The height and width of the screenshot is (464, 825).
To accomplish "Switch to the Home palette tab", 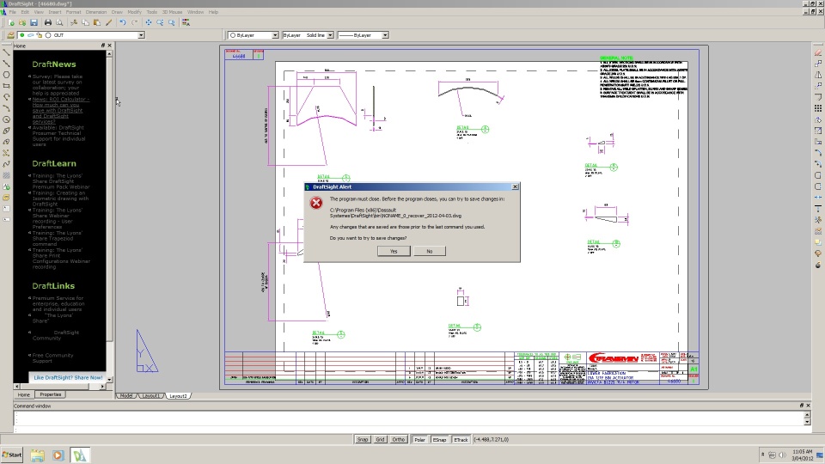I will pos(24,394).
